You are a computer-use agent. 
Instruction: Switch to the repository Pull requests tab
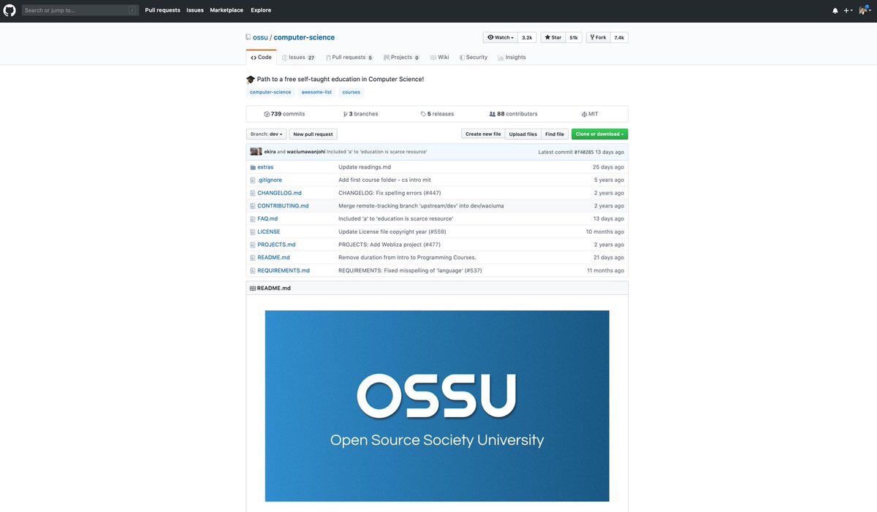[349, 57]
